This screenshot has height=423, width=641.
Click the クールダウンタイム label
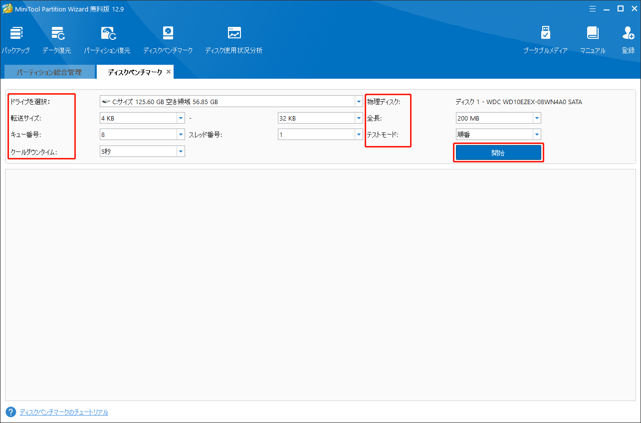click(34, 151)
